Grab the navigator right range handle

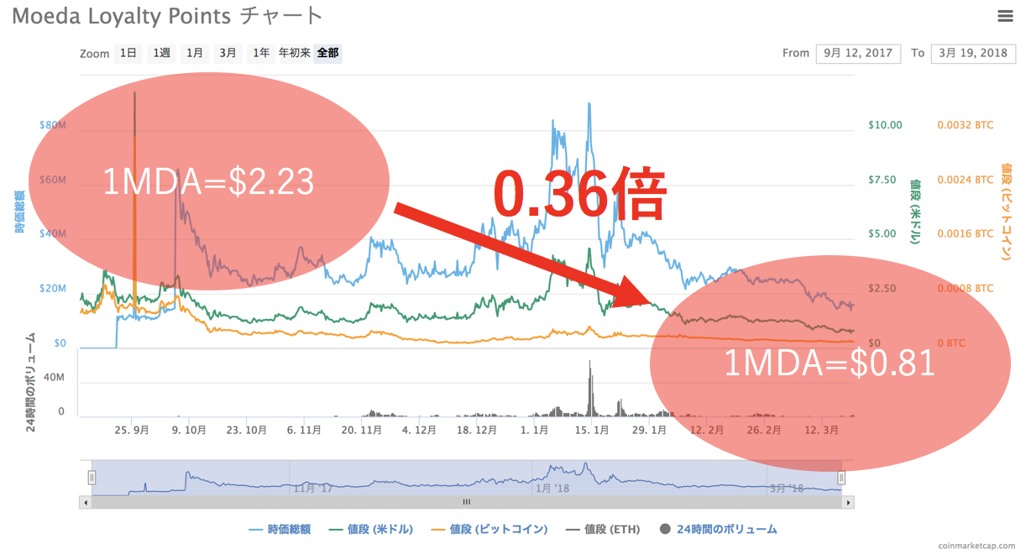click(x=841, y=478)
